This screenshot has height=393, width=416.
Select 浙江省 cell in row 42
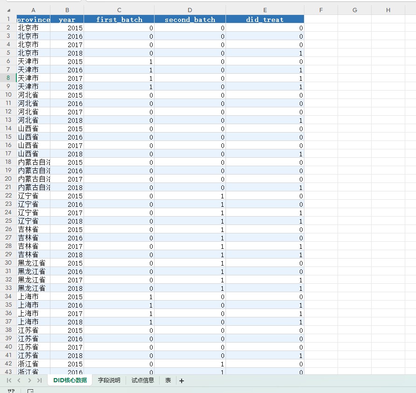click(34, 364)
